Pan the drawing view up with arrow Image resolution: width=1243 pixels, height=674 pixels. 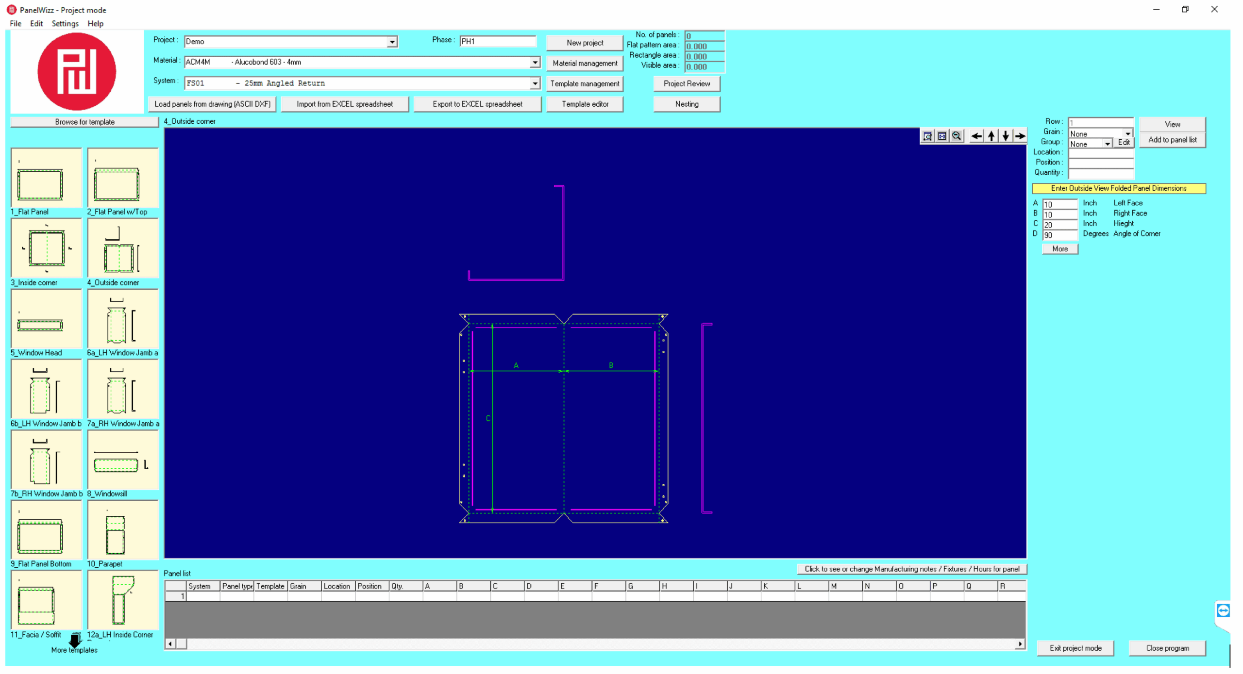(x=991, y=136)
